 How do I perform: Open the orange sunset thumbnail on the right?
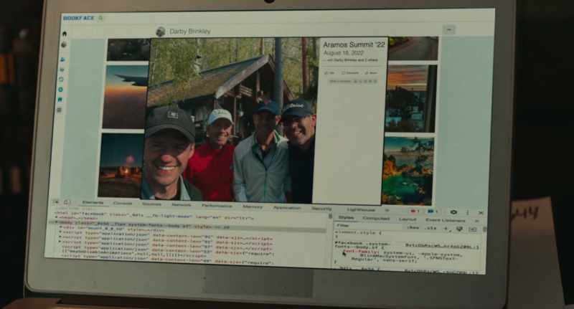click(x=411, y=98)
